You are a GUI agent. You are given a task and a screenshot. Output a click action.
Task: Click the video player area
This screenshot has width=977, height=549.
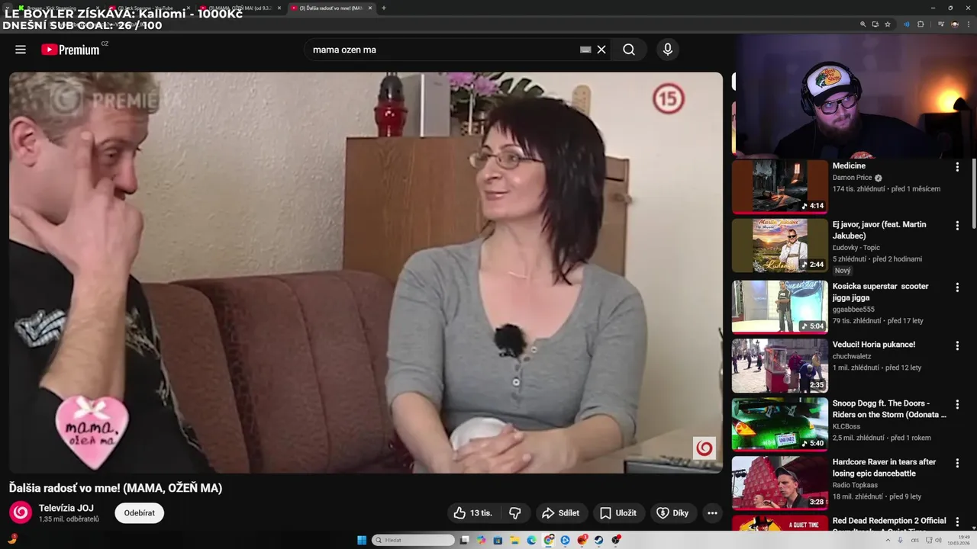click(366, 272)
